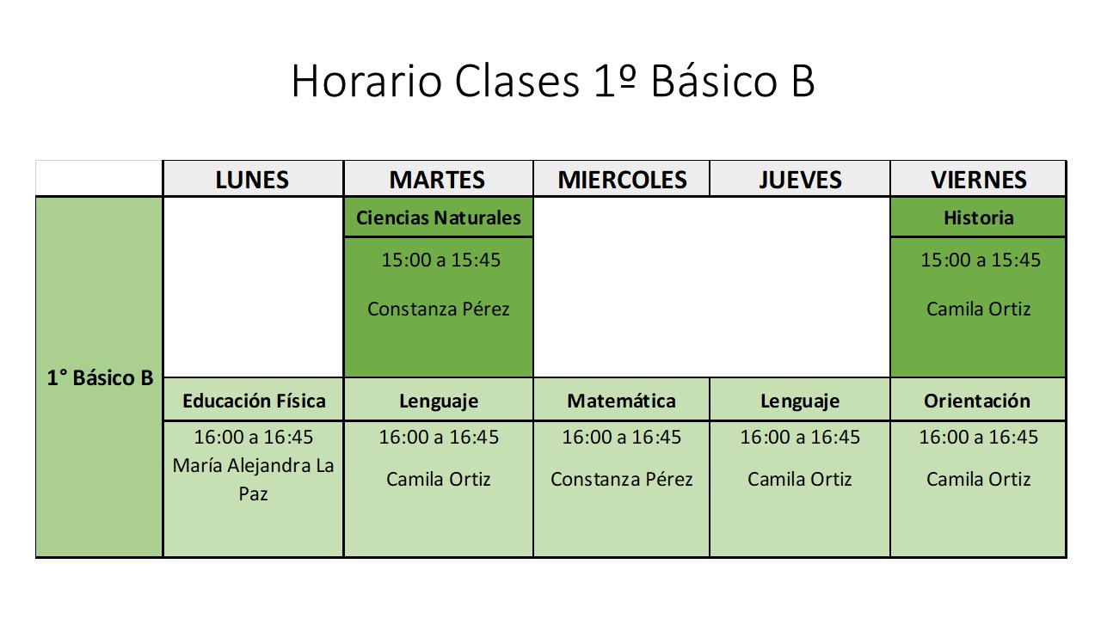Select the LUNES column header

tap(252, 180)
